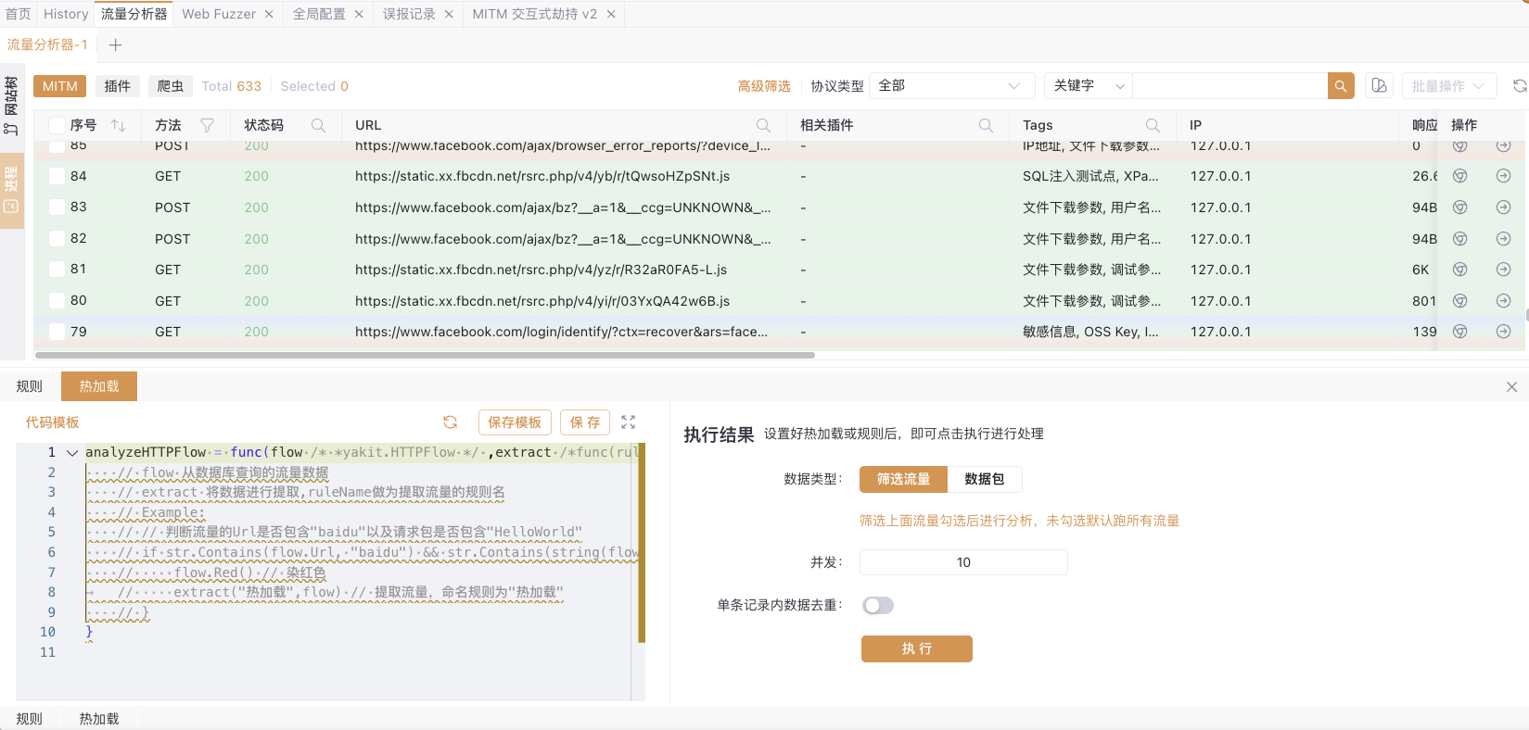Image resolution: width=1529 pixels, height=730 pixels.
Task: Click reset icon next to 保存模板
Action: click(x=451, y=422)
